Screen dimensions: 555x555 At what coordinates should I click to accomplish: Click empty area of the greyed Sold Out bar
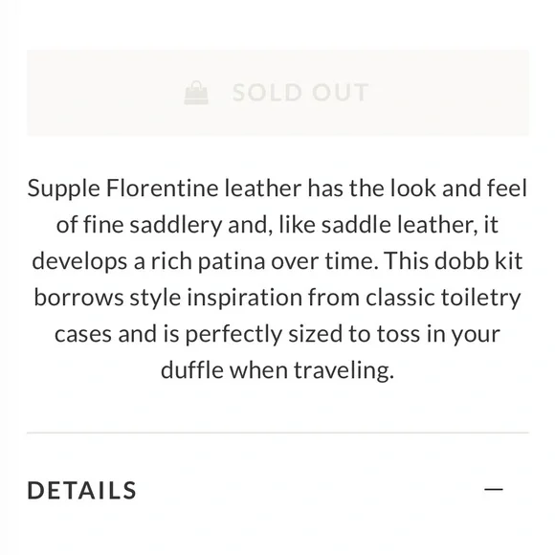click(x=450, y=93)
